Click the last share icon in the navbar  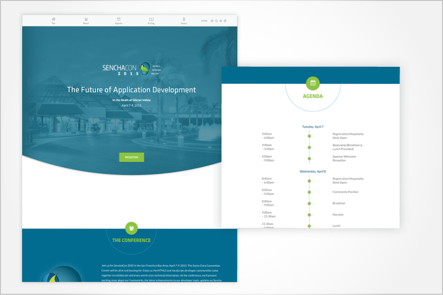click(225, 21)
